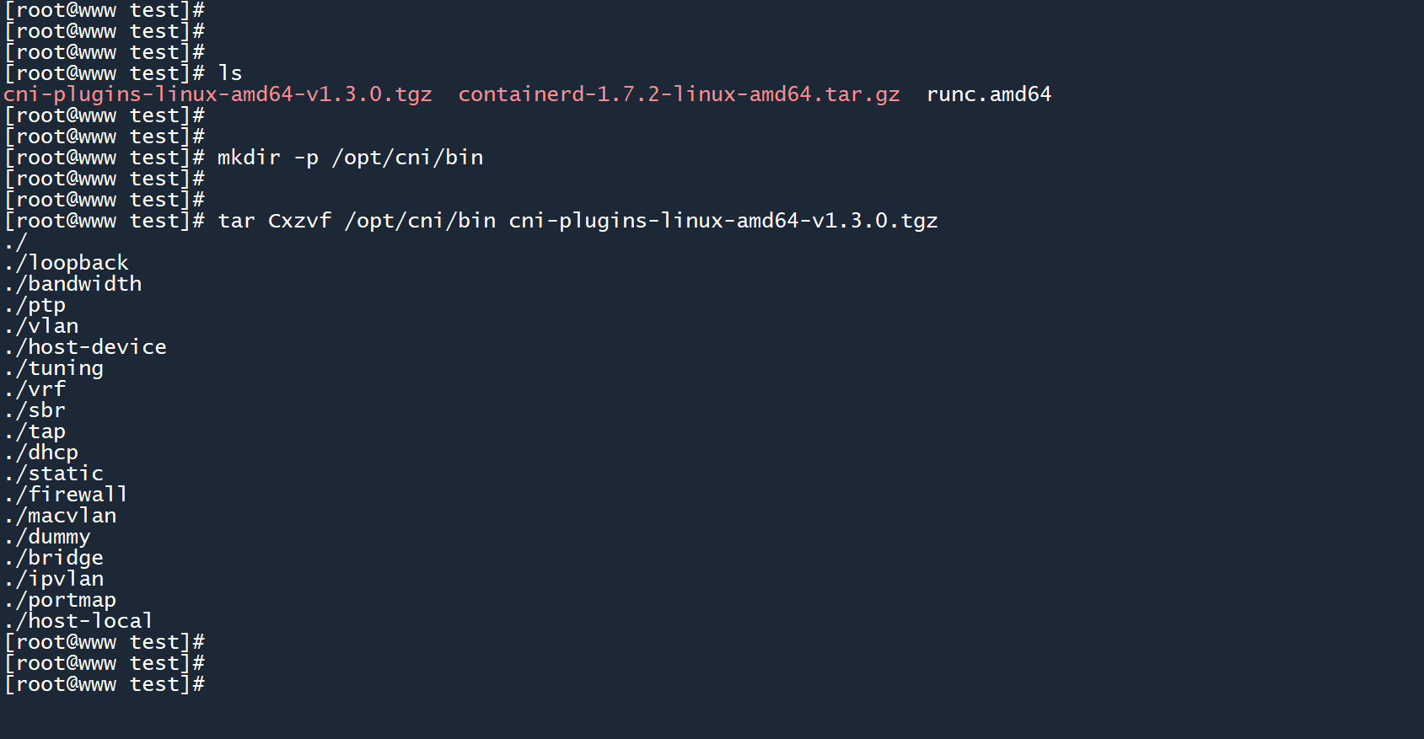Click the ./bridge output line
Screen dimensions: 1424x739
pyautogui.click(x=54, y=558)
